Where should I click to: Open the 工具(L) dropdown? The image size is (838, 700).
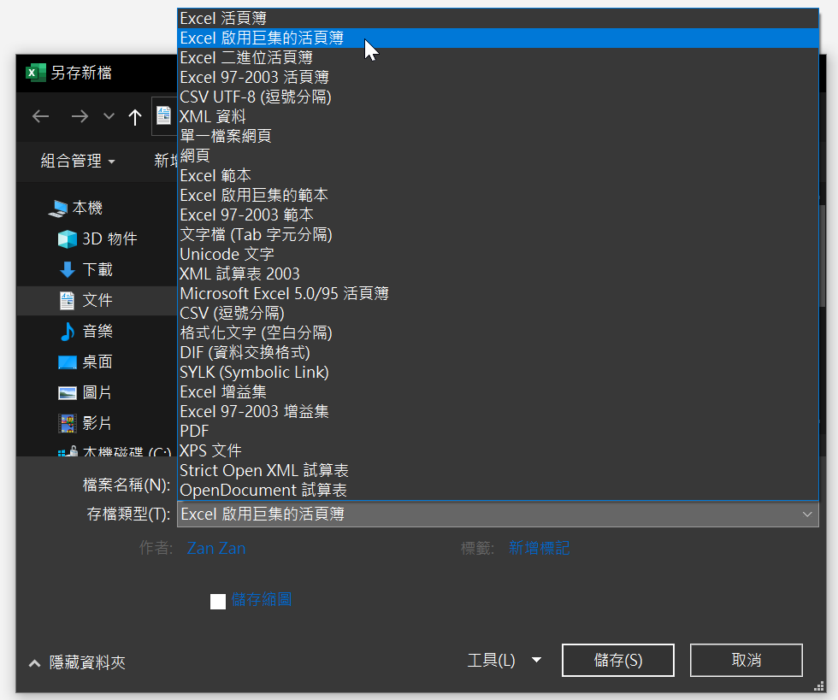pyautogui.click(x=505, y=661)
